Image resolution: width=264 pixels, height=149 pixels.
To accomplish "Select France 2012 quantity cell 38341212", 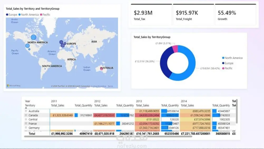I will [125, 123].
